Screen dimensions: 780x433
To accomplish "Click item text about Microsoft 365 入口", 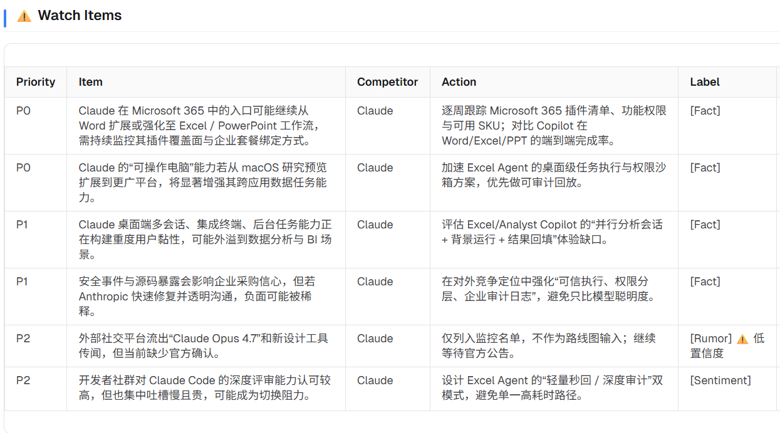I will [200, 126].
